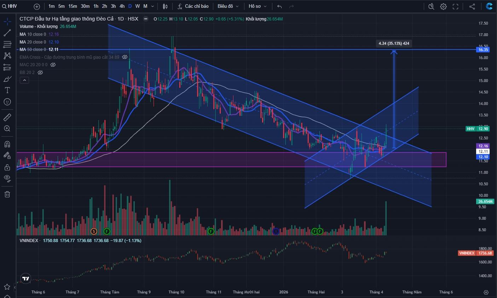
Task: Open the Hồ sơ dropdown menu
Action: tap(258, 6)
